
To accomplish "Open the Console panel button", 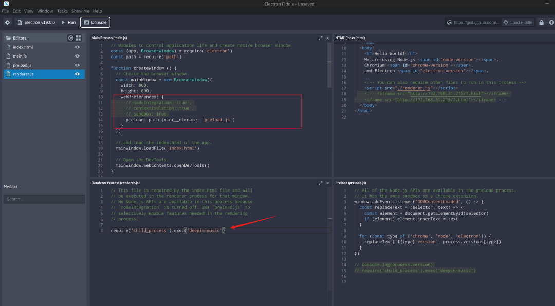I will tap(95, 22).
